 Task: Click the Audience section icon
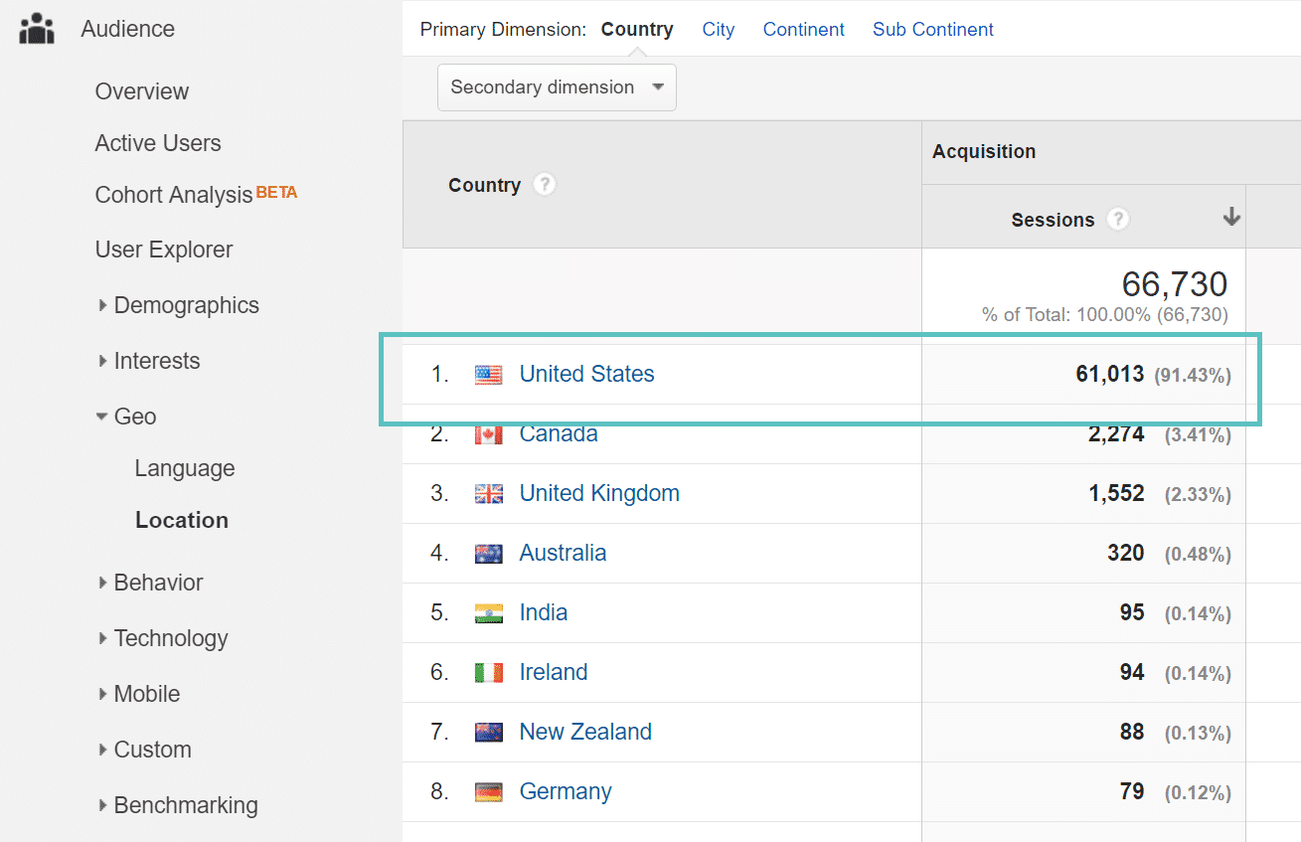click(36, 28)
